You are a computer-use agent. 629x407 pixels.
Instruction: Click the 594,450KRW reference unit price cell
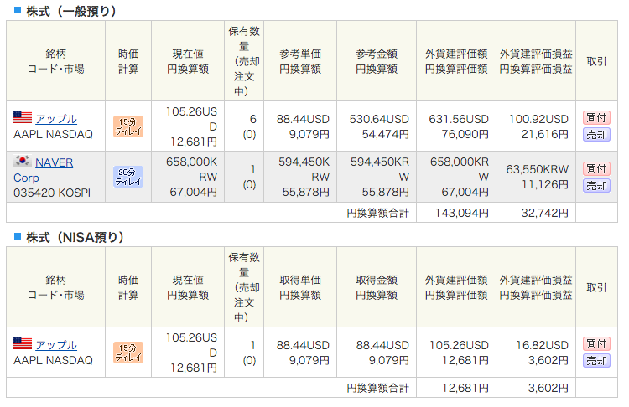(304, 169)
